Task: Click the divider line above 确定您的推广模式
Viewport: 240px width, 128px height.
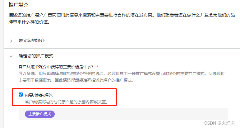Action: pyautogui.click(x=122, y=49)
